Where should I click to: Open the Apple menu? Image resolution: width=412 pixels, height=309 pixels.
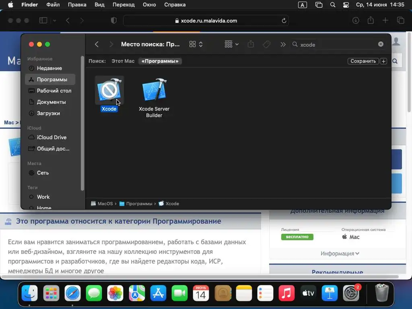(10, 5)
